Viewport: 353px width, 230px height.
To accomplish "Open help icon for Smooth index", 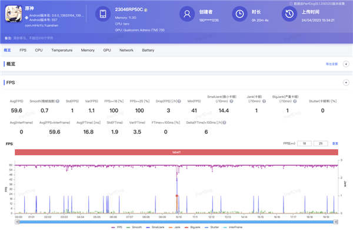I will pos(58,101).
